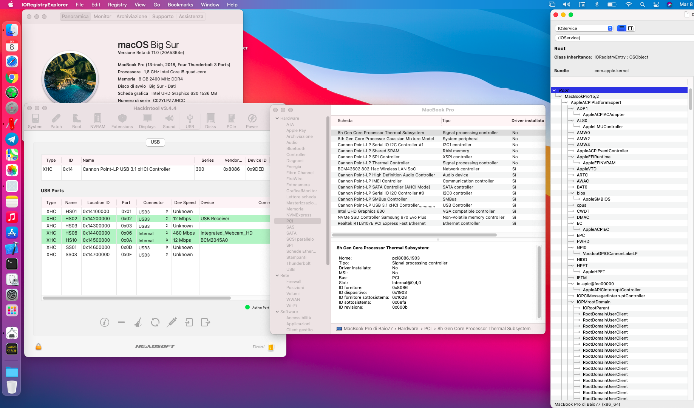The height and width of the screenshot is (408, 694).
Task: Select the HS02 USB Receiver port row
Action: tap(155, 219)
